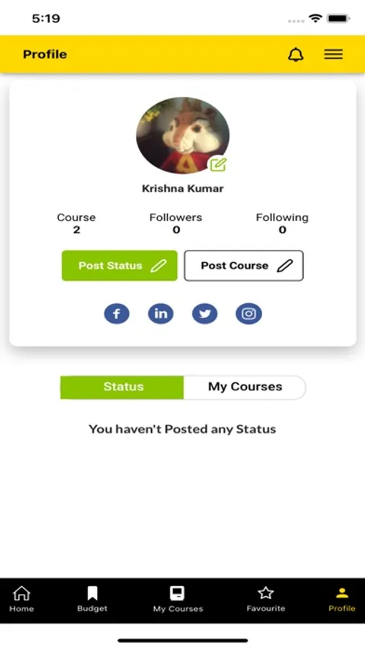Open My Courses in bottom navigation
This screenshot has height=648, width=365.
click(178, 599)
